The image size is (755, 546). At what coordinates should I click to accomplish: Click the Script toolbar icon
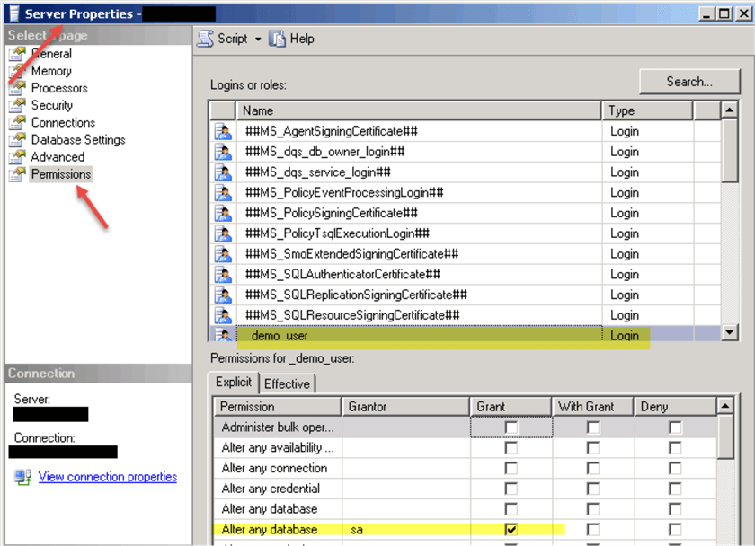(x=206, y=39)
